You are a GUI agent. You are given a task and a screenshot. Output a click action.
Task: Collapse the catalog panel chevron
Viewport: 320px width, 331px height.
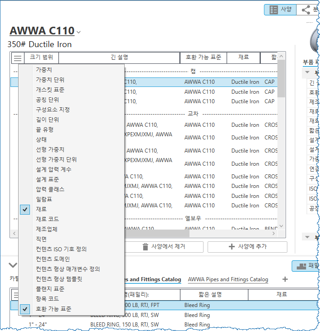(13, 265)
